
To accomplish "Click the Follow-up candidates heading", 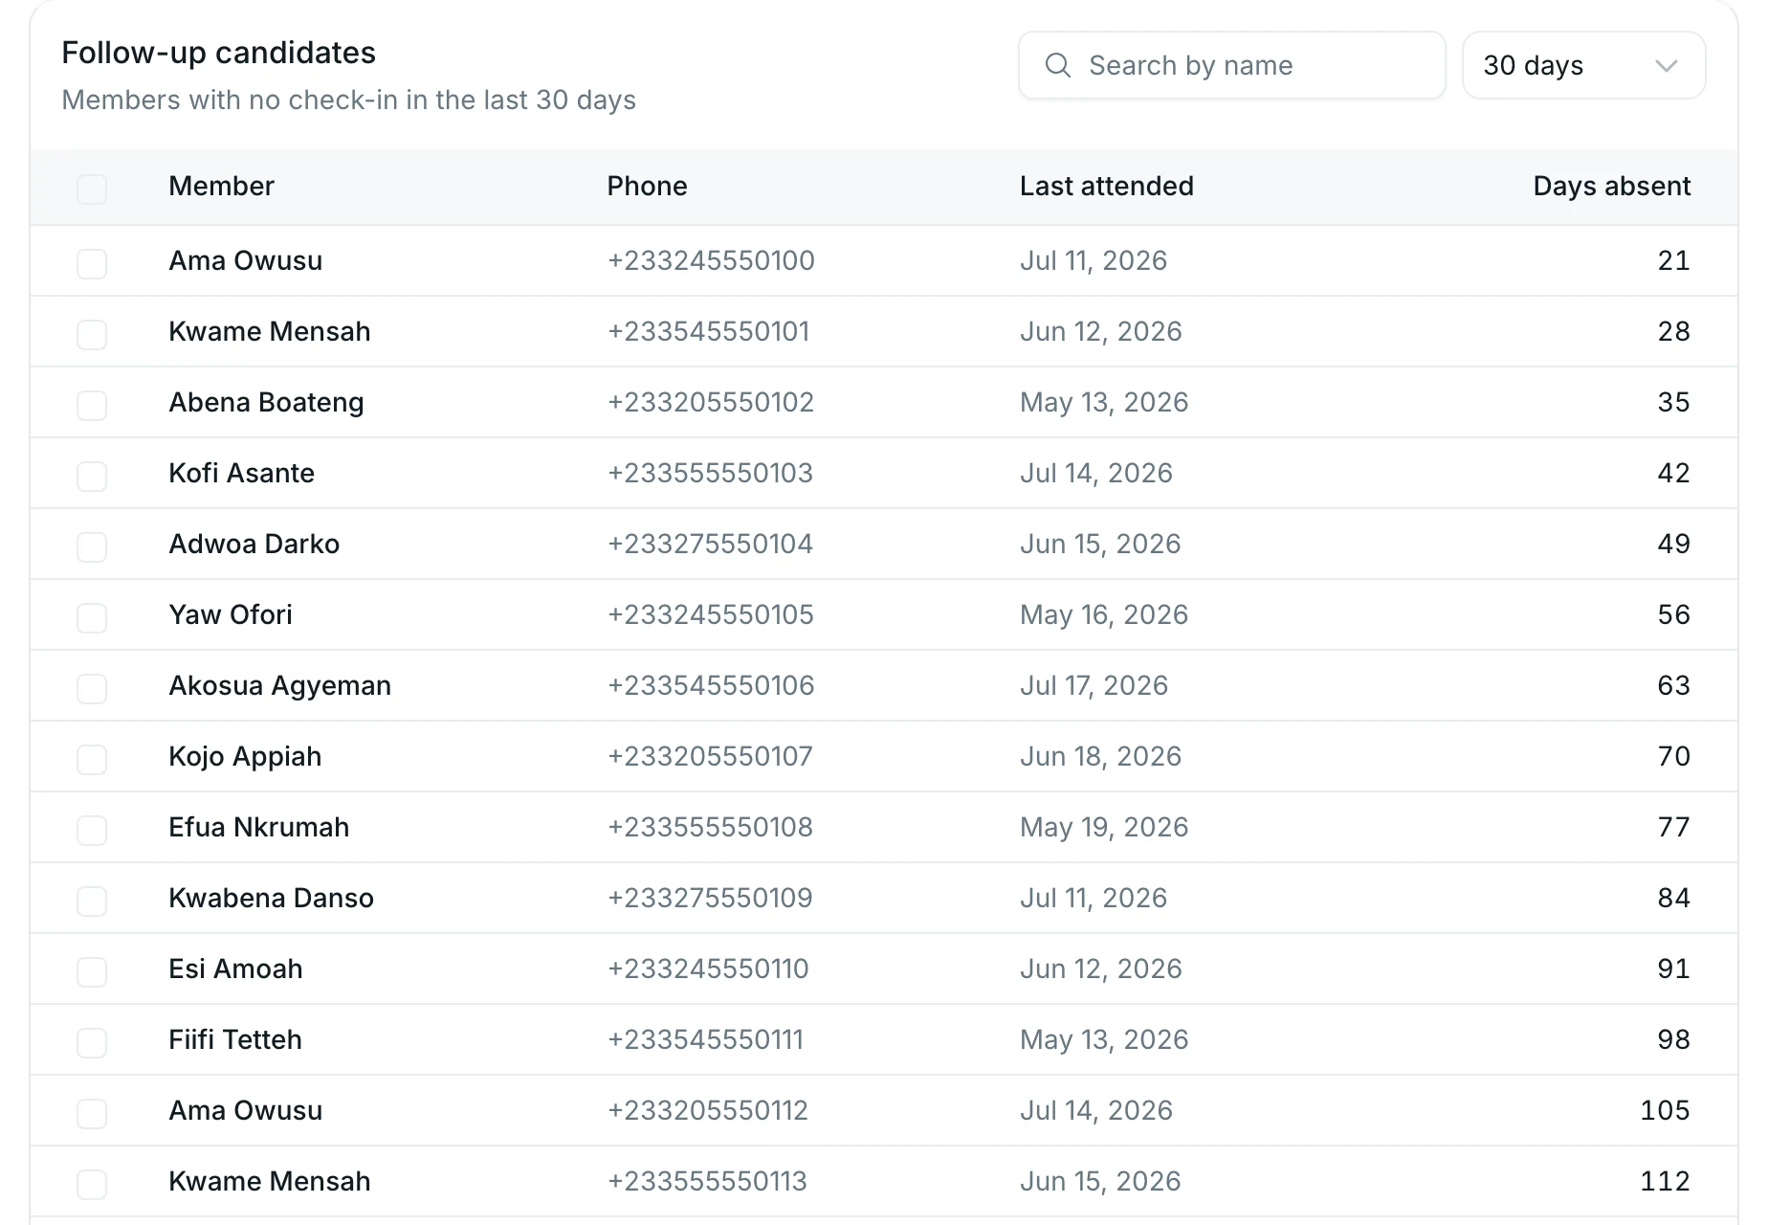I will (x=218, y=53).
